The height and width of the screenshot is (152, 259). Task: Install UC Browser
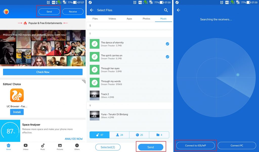coord(17,112)
